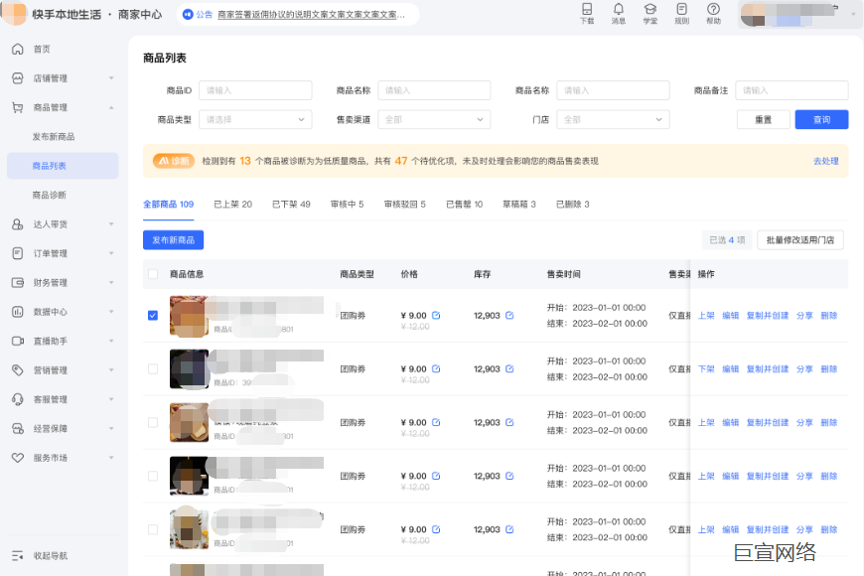
Task: Click 删除 in fifth product row
Action: pyautogui.click(x=828, y=529)
